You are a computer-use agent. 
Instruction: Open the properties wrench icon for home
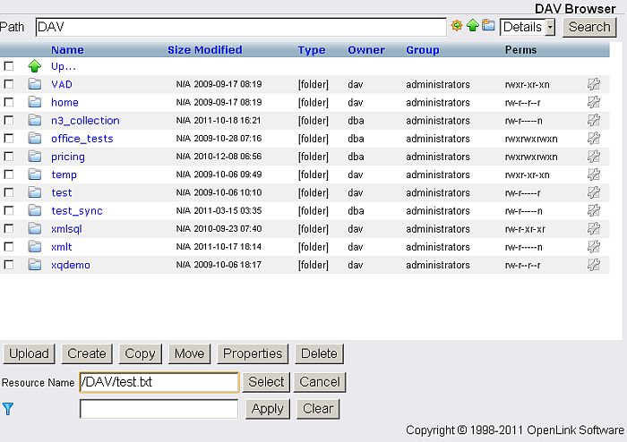[594, 102]
